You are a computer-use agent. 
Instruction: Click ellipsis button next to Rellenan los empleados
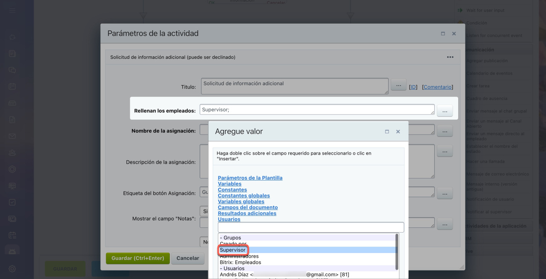click(x=444, y=111)
